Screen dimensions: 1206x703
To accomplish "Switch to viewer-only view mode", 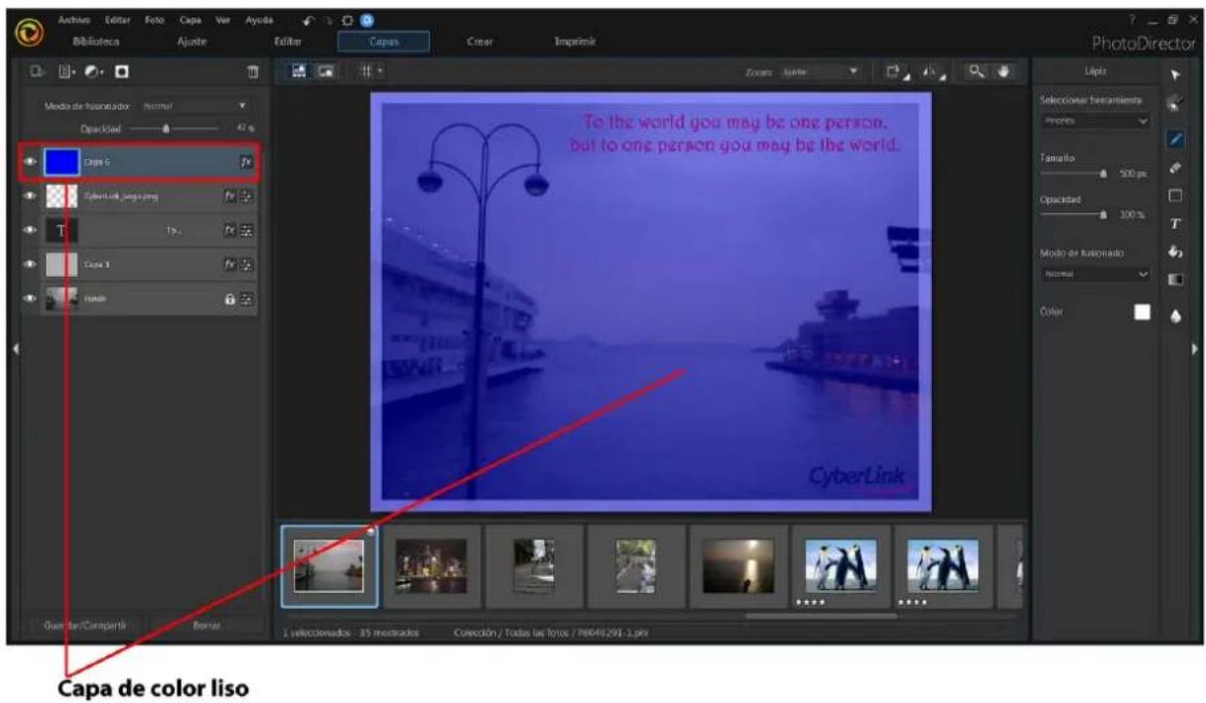I will [x=326, y=72].
